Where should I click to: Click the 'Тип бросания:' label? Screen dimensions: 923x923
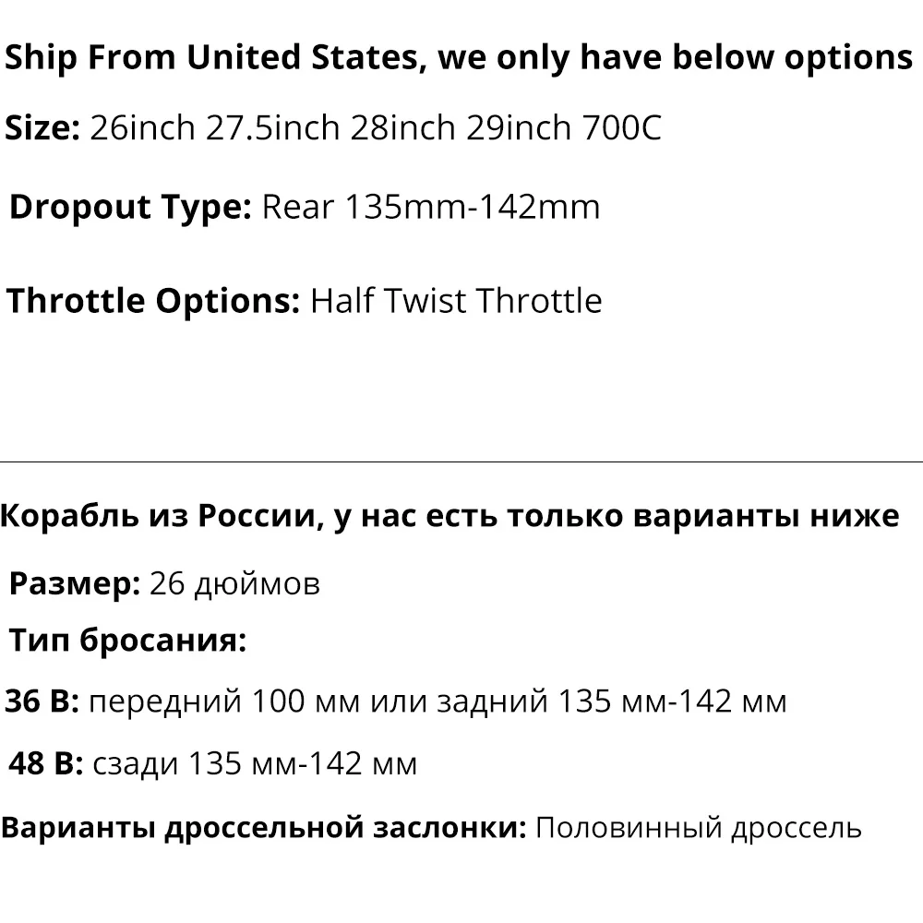pos(127,640)
